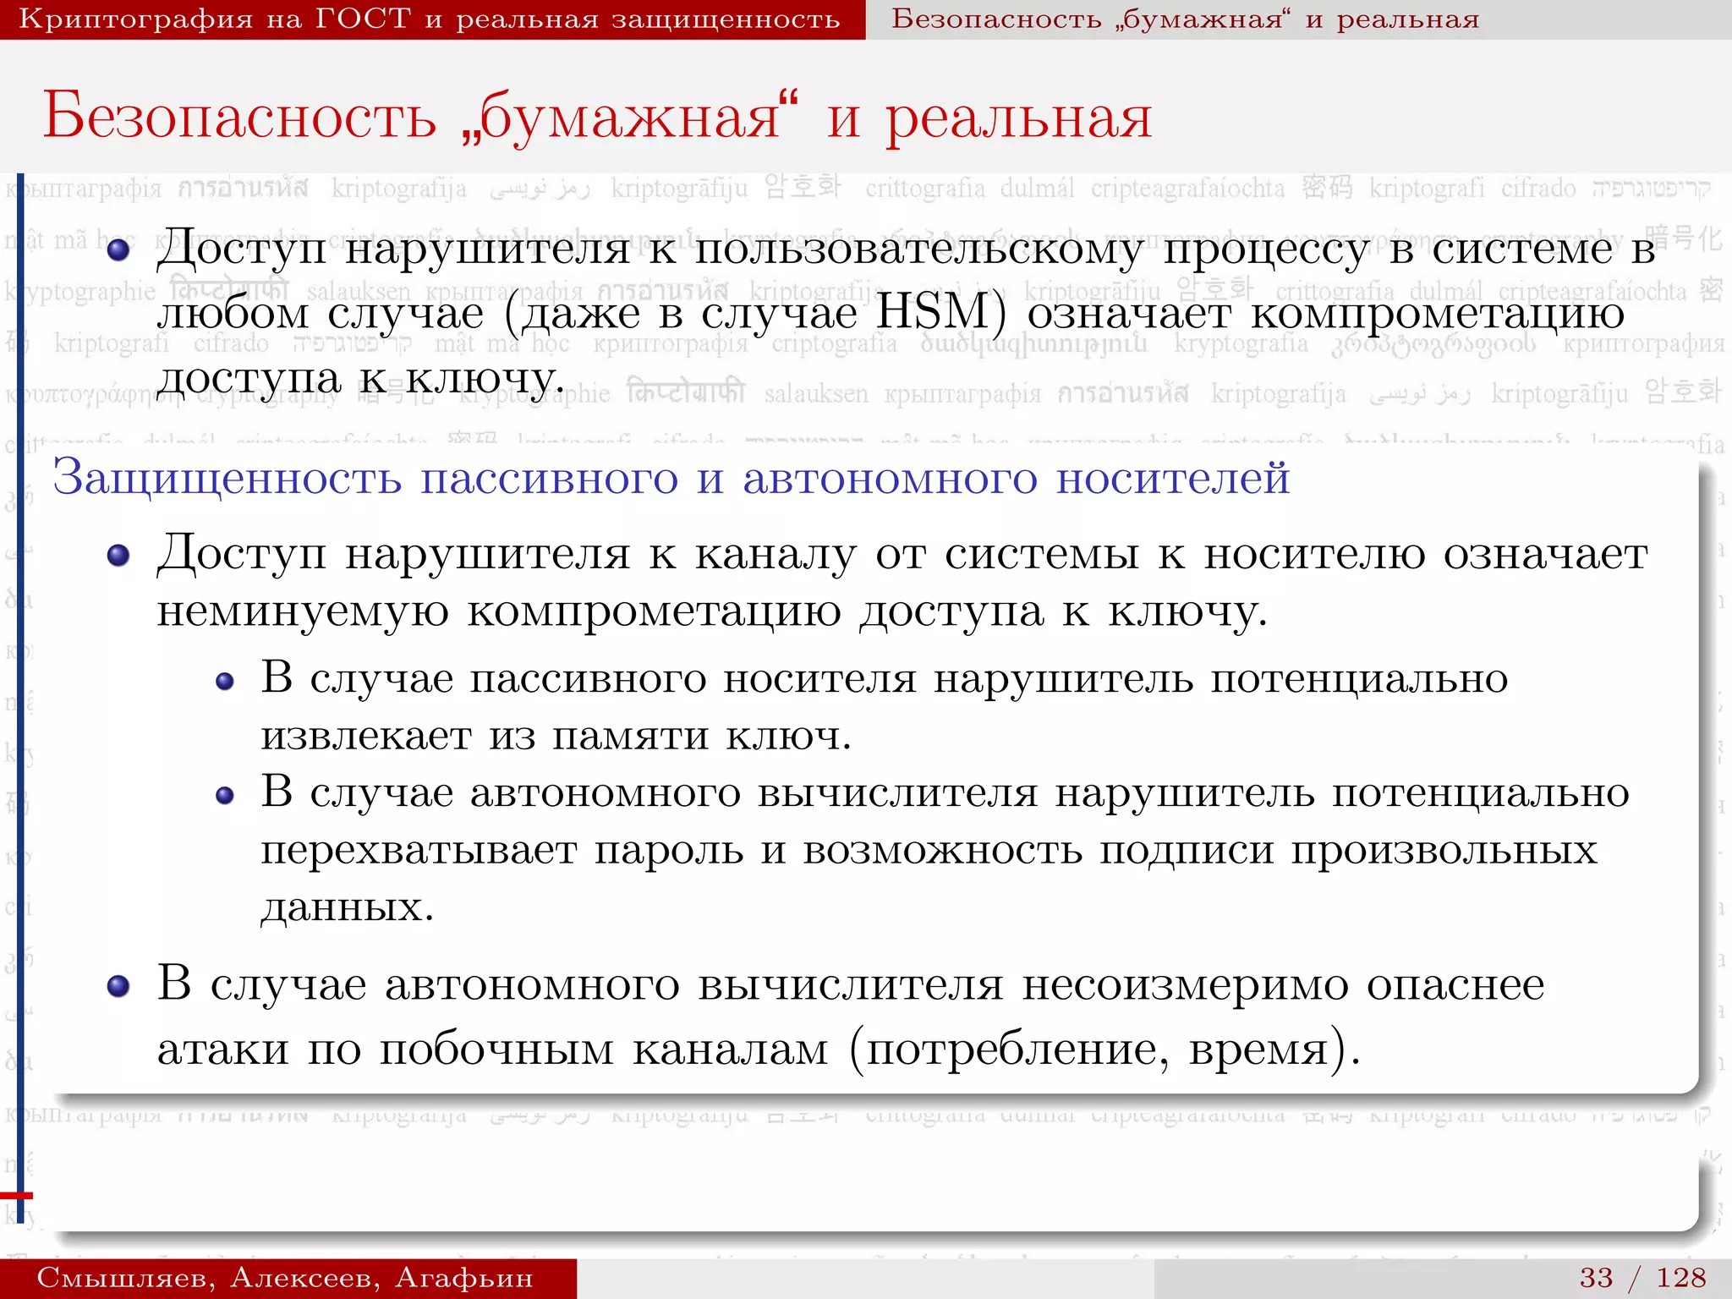Click text 'перехватывает пароль и возможность подписи'
This screenshot has height=1299, width=1732.
pos(767,850)
